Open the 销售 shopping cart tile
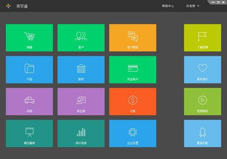Screen dimensions: 227x159 tap(30, 38)
